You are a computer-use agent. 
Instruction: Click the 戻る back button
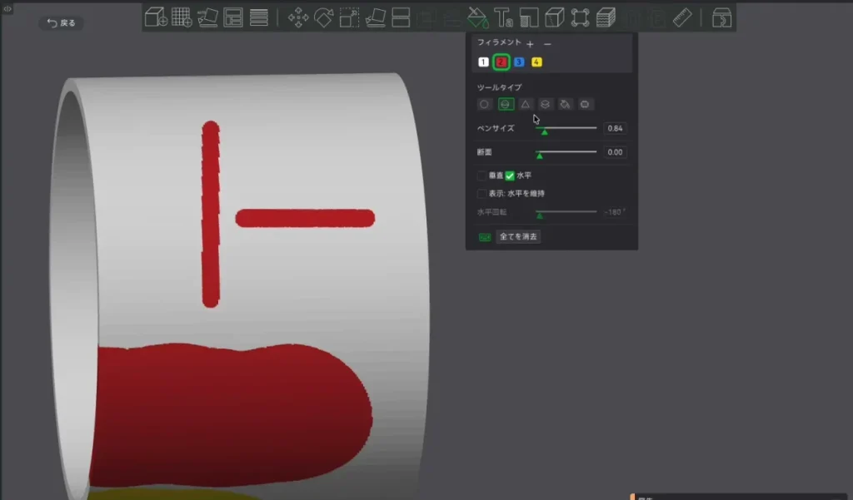tap(62, 22)
